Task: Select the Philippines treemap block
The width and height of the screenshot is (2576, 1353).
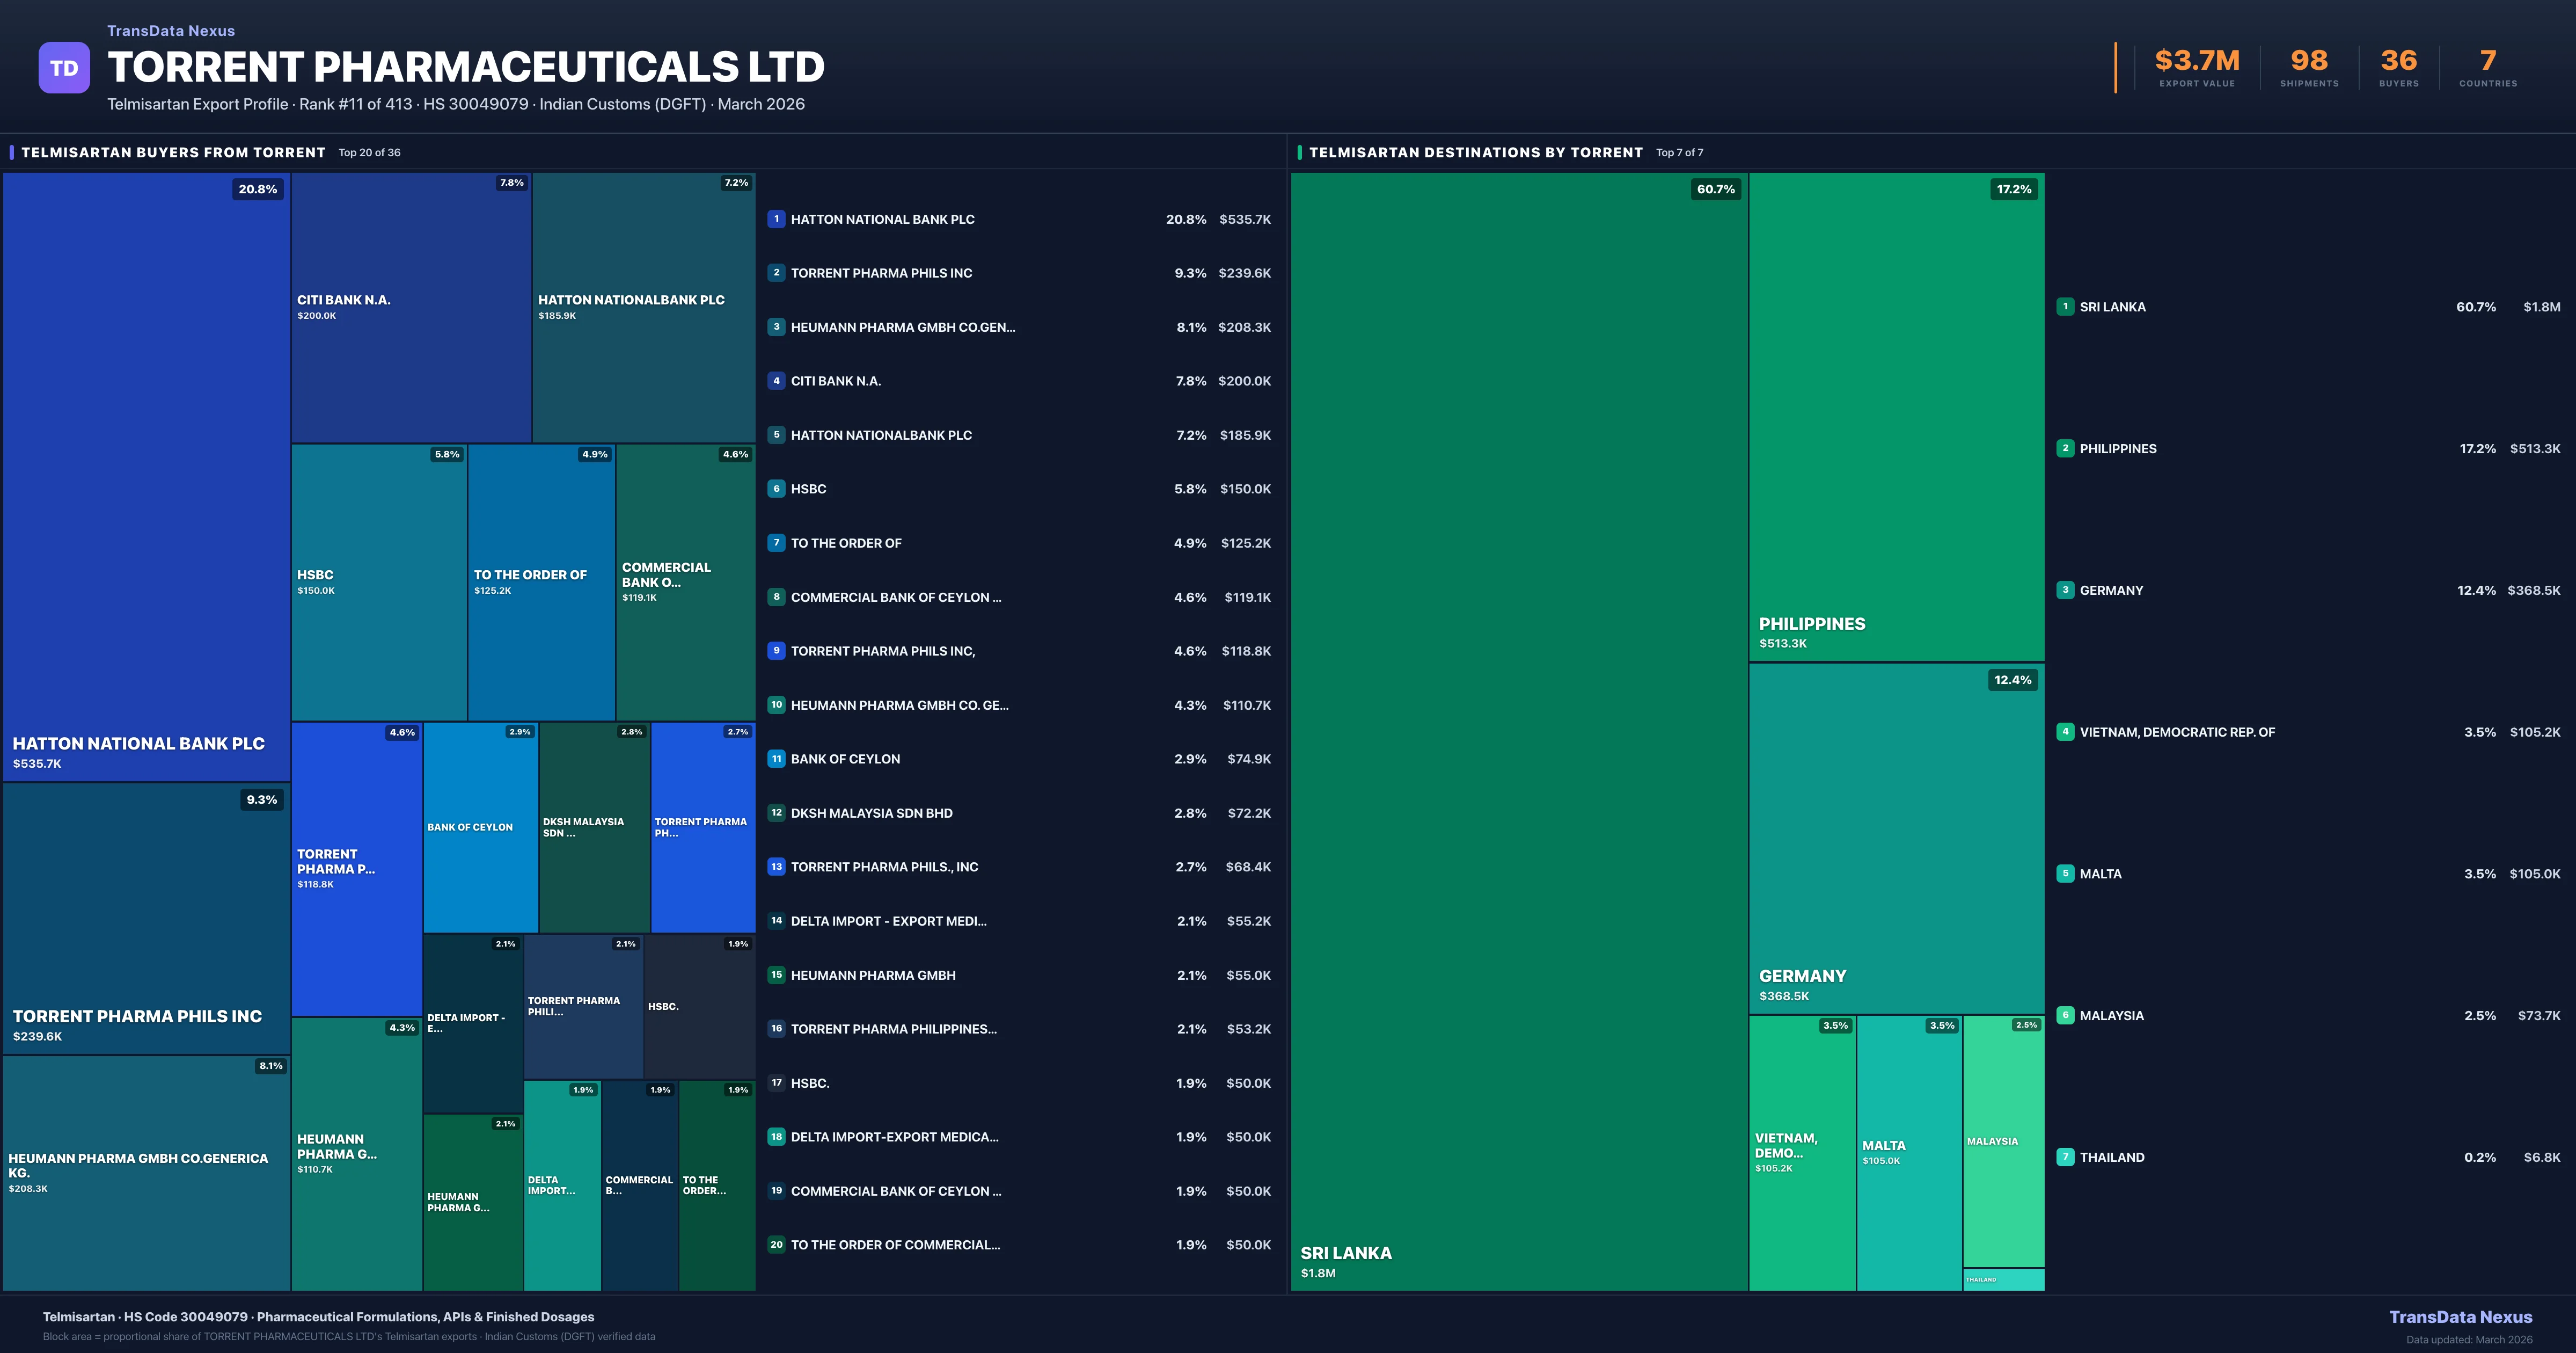Action: 1896,416
